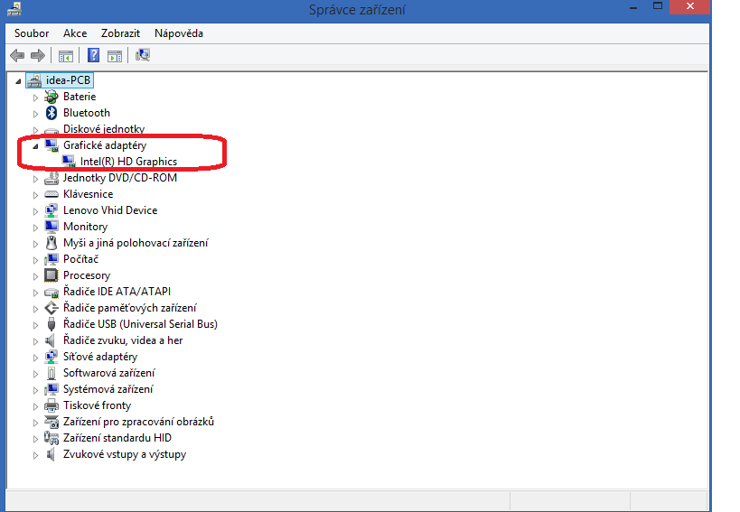Click the scan for hardware changes icon
The image size is (740, 512).
143,56
